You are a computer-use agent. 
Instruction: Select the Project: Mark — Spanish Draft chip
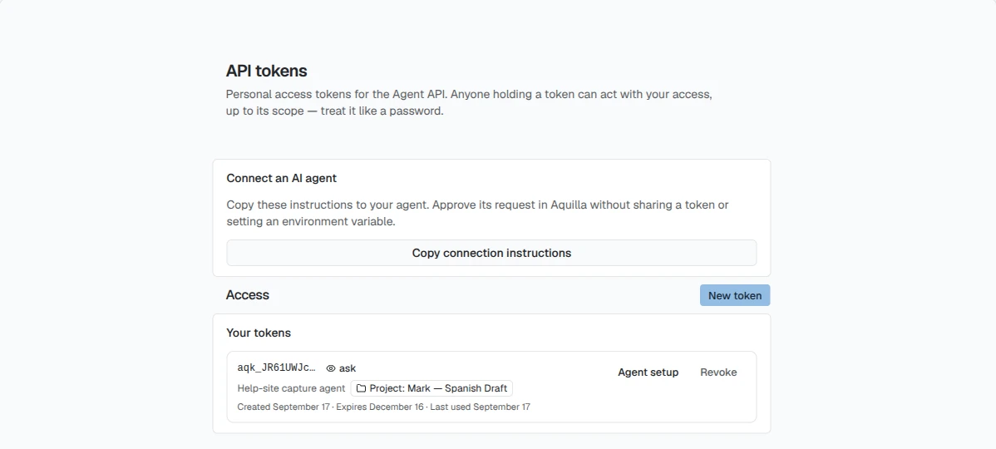pos(431,388)
